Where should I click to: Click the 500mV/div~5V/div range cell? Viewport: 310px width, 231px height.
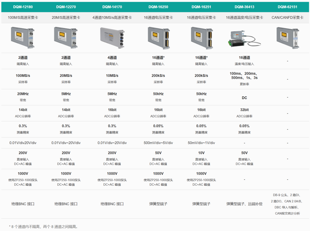pyautogui.click(x=158, y=143)
